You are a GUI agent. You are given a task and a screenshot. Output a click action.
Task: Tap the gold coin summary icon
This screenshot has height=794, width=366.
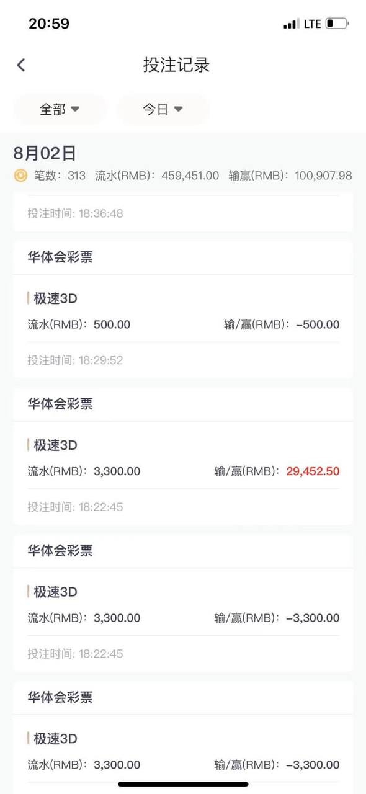pyautogui.click(x=20, y=176)
